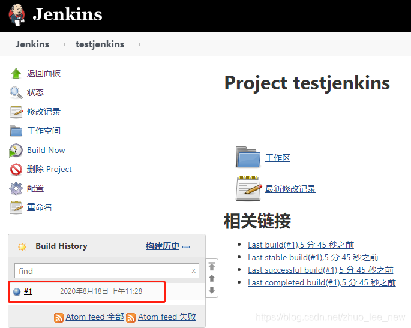Click the red prohibited icon for 删除 Project
The width and height of the screenshot is (411, 328).
16,169
